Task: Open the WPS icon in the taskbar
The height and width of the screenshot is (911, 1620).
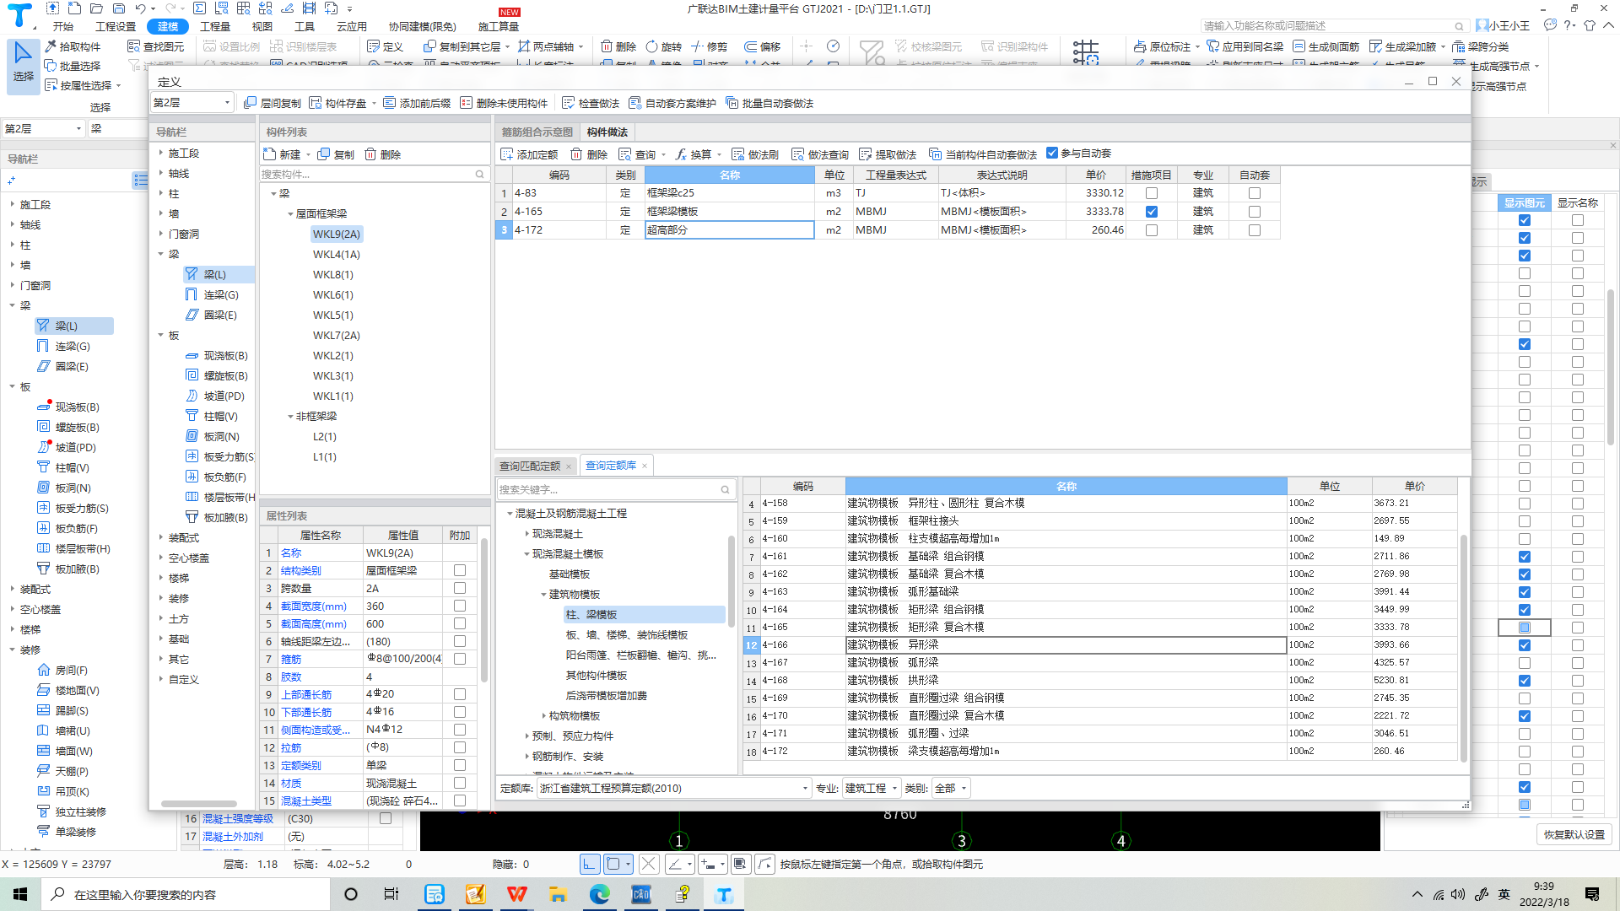Action: pos(516,894)
